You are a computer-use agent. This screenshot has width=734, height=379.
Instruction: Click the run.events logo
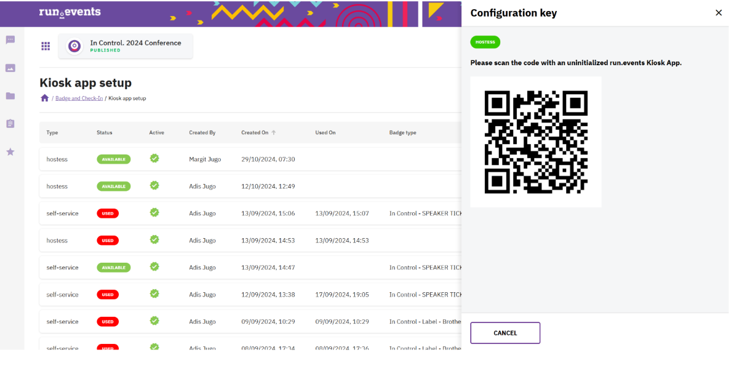tap(70, 12)
